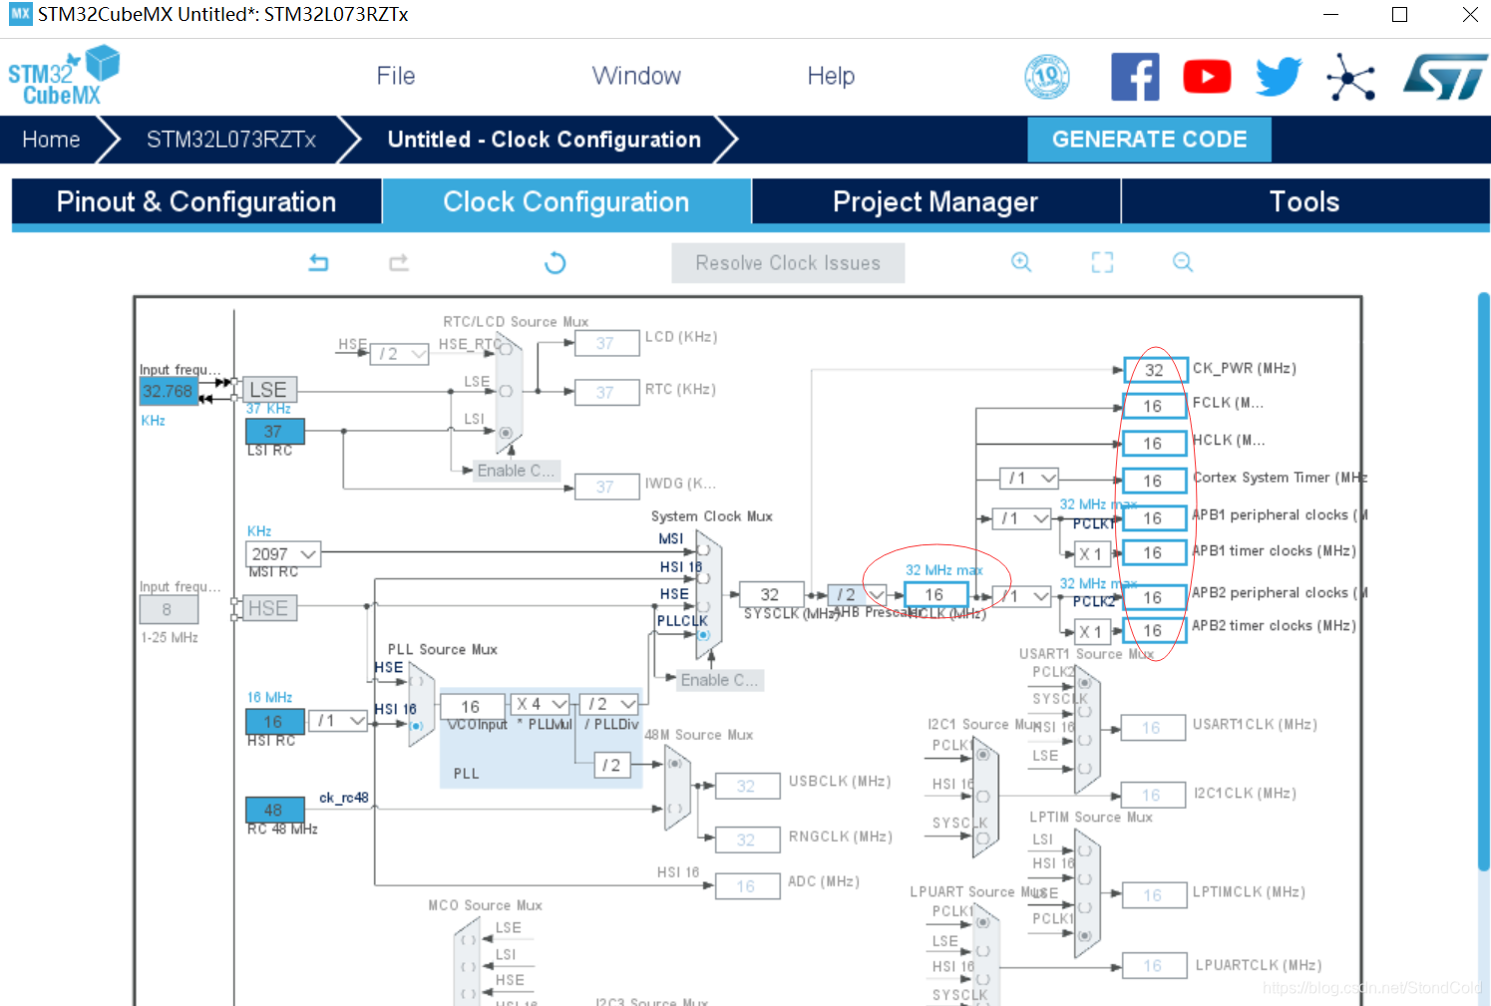The height and width of the screenshot is (1006, 1491).
Task: Click the STM32CubeMX logo
Action: 64,76
